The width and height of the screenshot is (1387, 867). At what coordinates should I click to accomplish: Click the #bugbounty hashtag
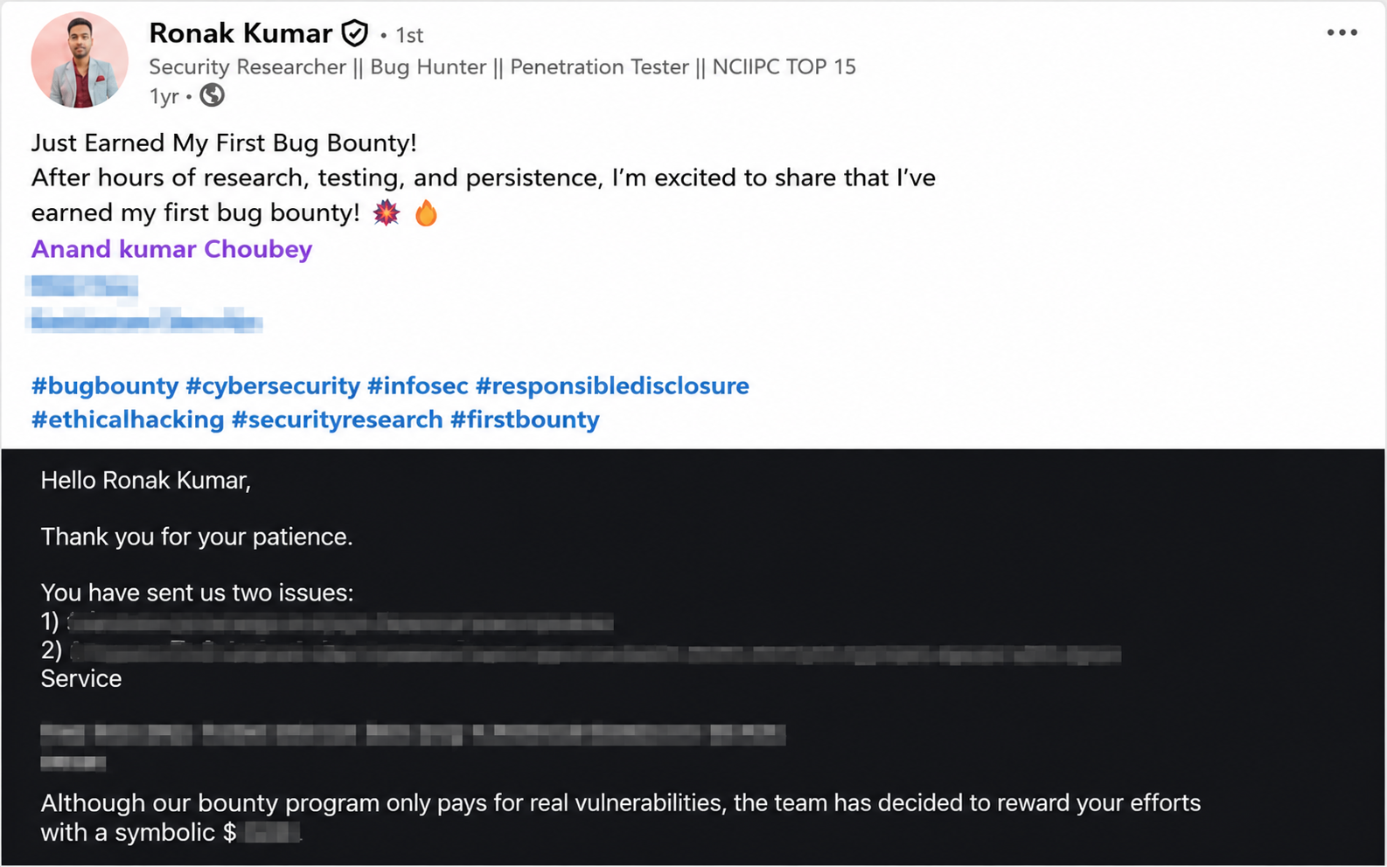[x=105, y=385]
